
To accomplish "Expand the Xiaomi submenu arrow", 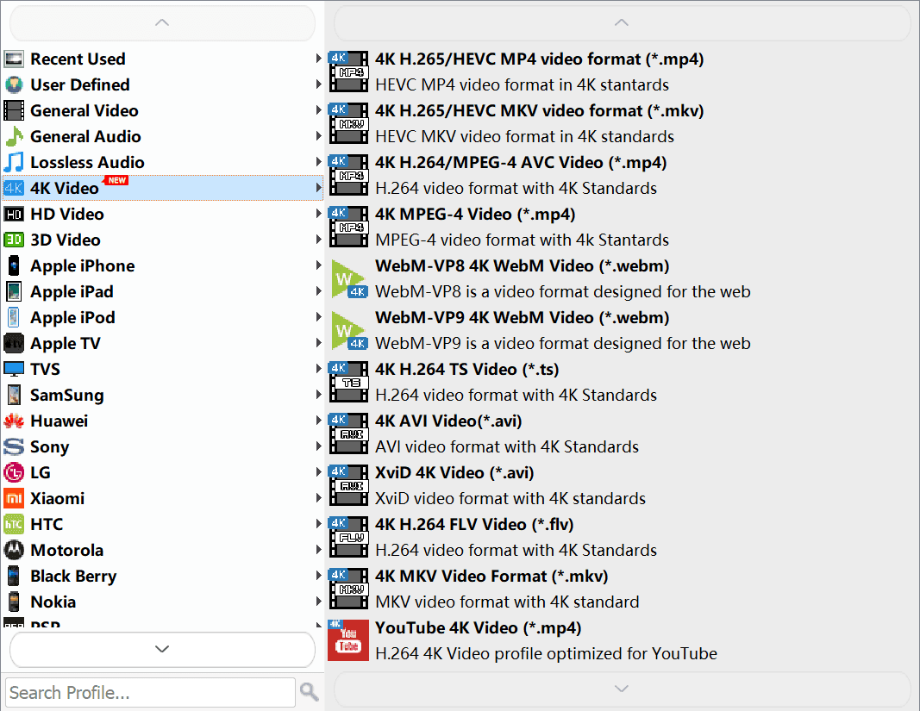I will tap(319, 497).
